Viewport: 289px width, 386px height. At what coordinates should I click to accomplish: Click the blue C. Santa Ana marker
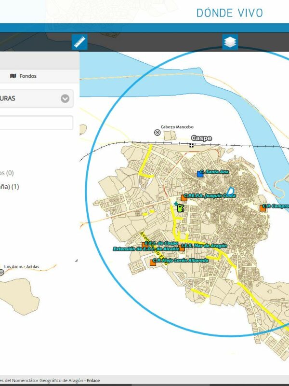tap(200, 173)
